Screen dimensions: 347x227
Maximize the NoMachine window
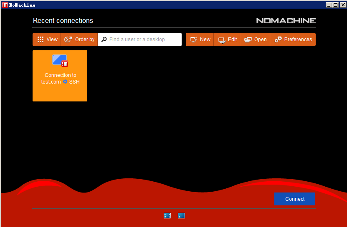coord(336,5)
